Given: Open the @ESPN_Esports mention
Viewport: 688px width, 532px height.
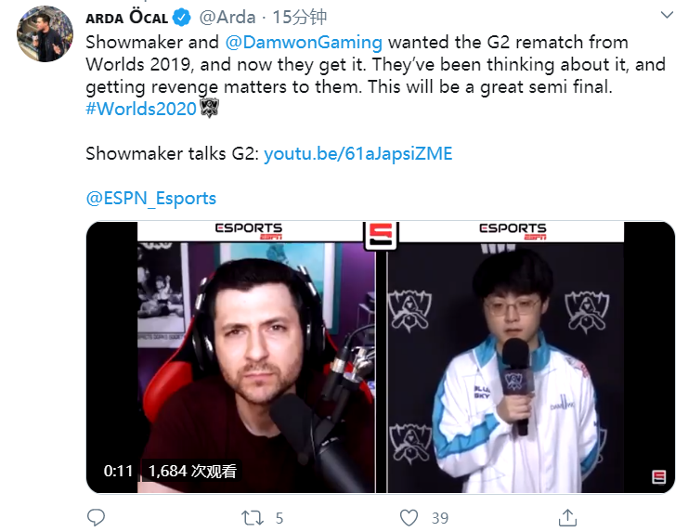Looking at the screenshot, I should [x=151, y=199].
